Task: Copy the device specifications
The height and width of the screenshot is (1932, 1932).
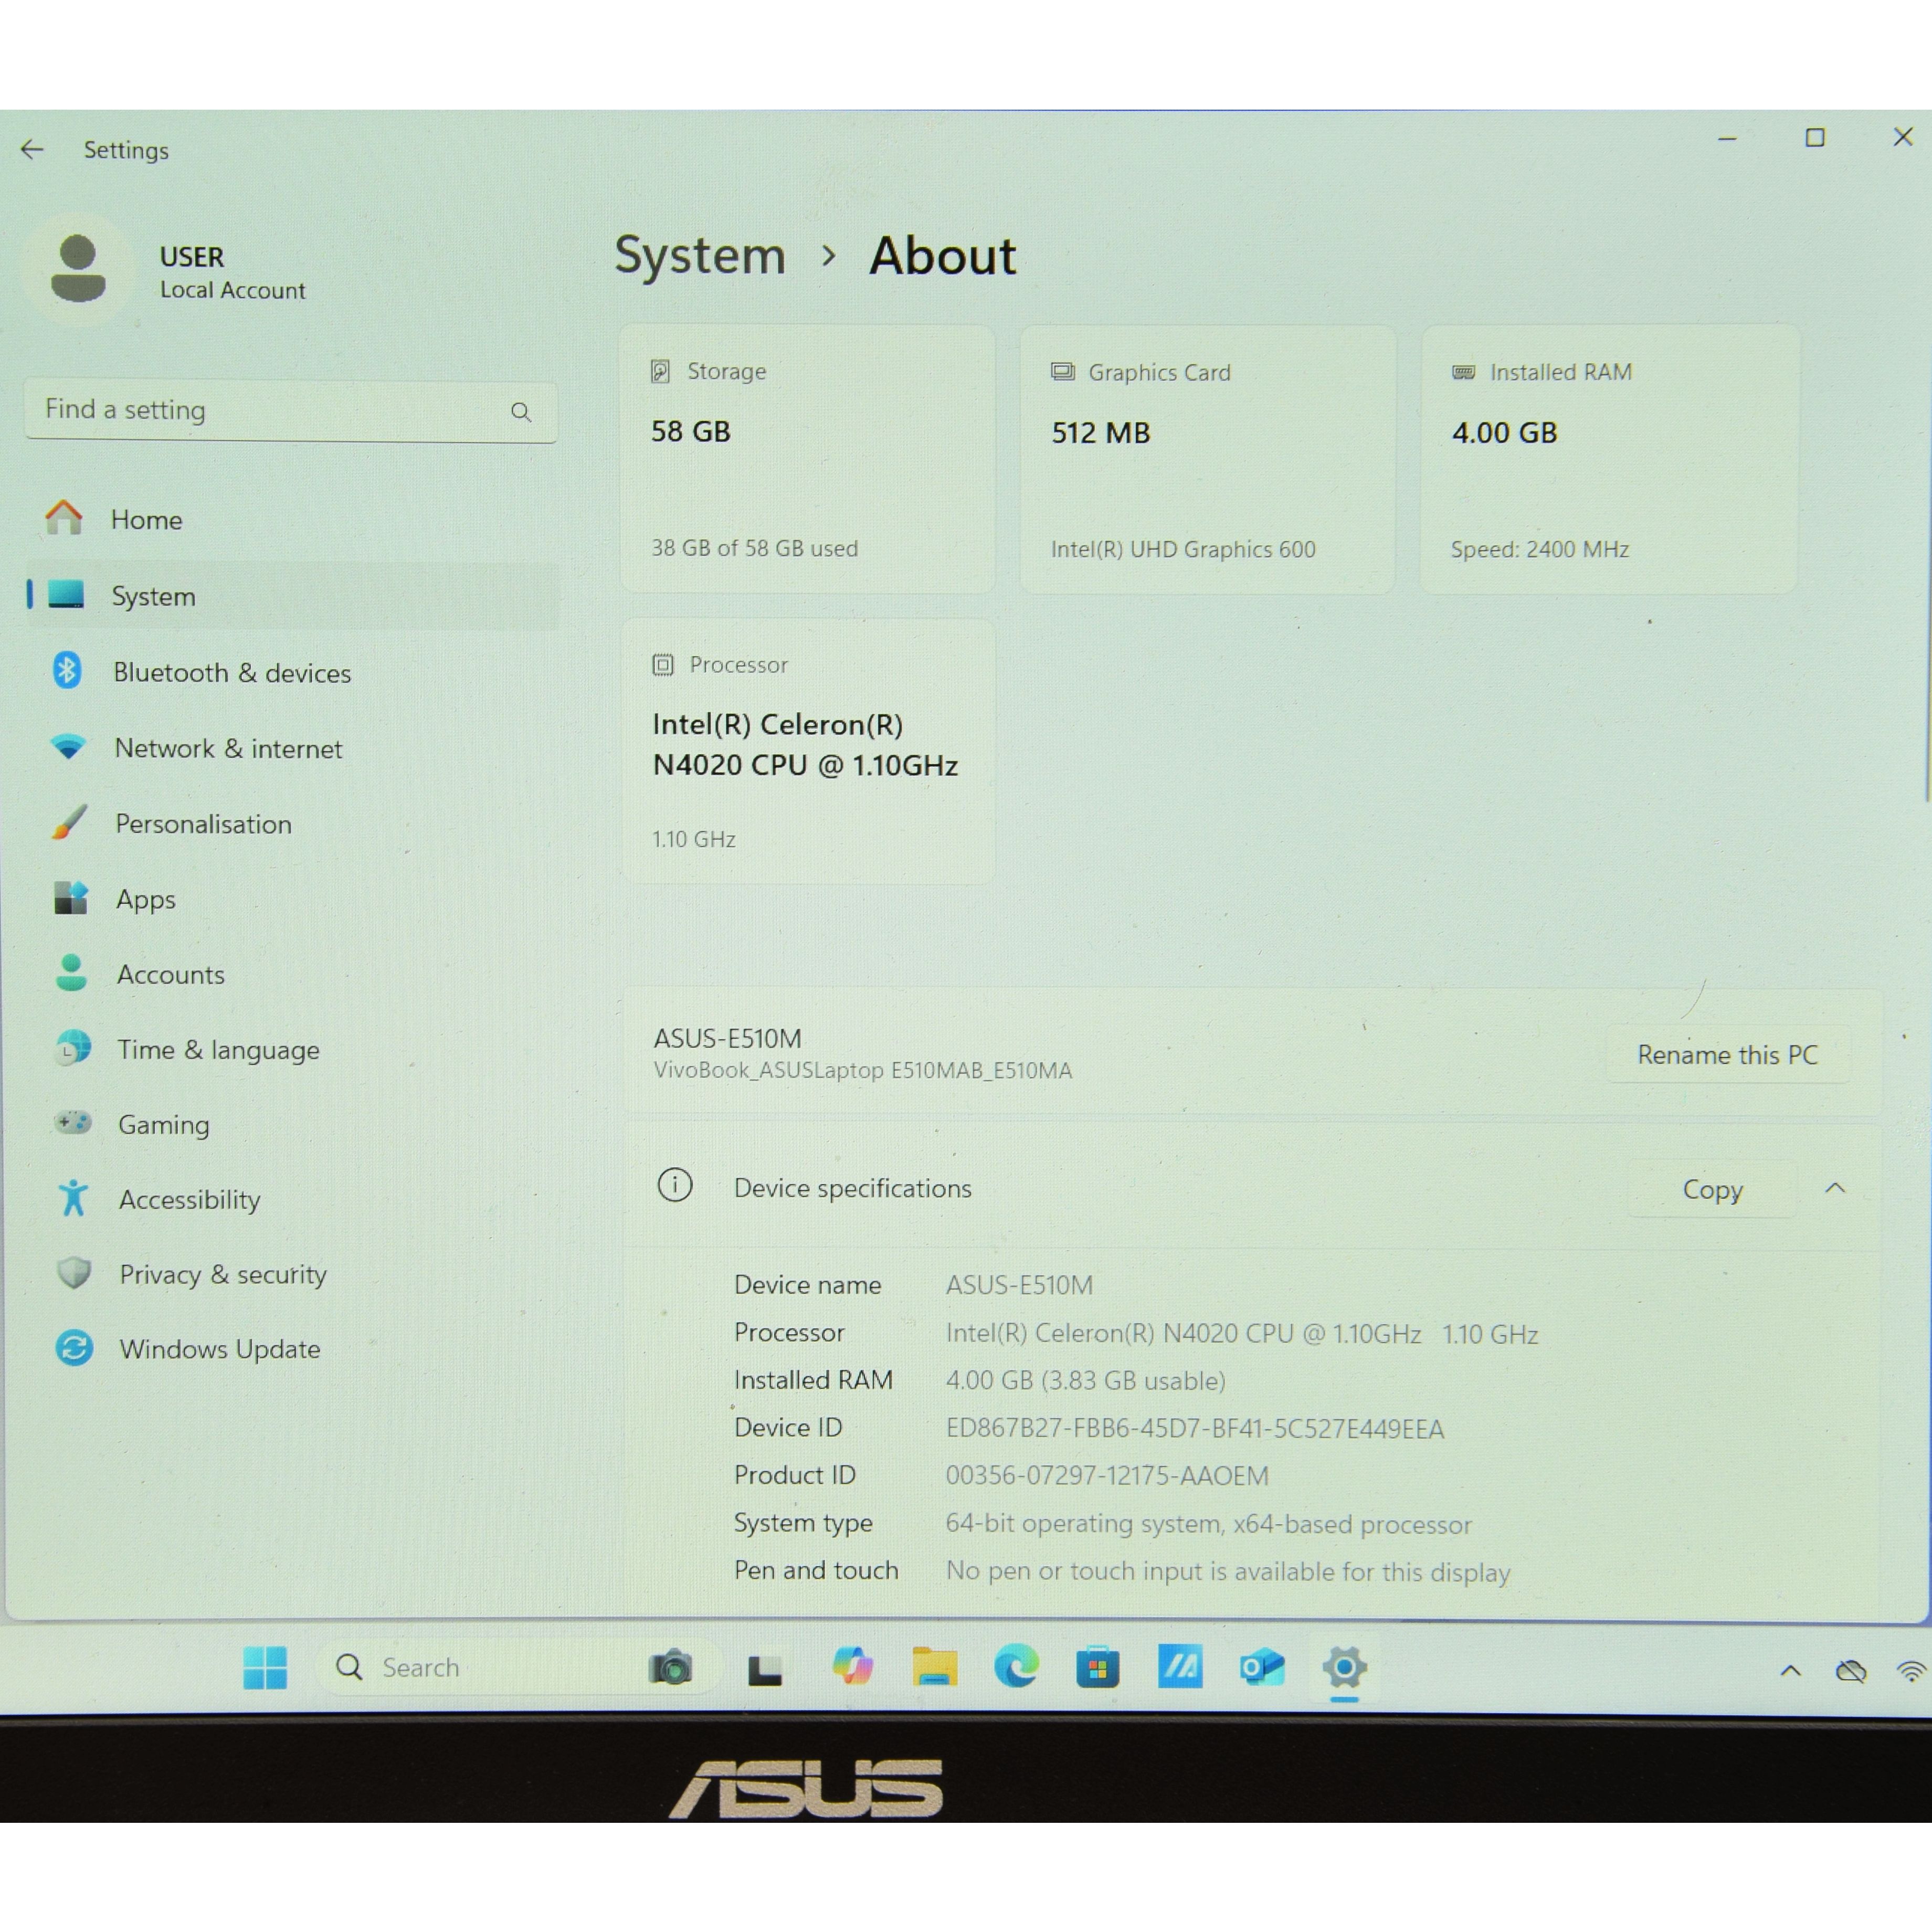Action: coord(1712,1190)
